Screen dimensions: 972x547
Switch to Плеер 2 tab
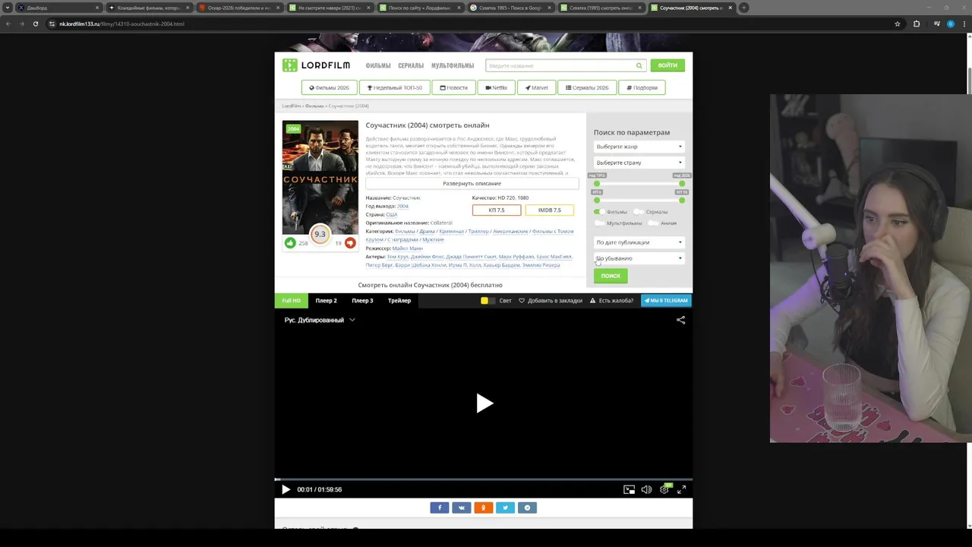[326, 300]
